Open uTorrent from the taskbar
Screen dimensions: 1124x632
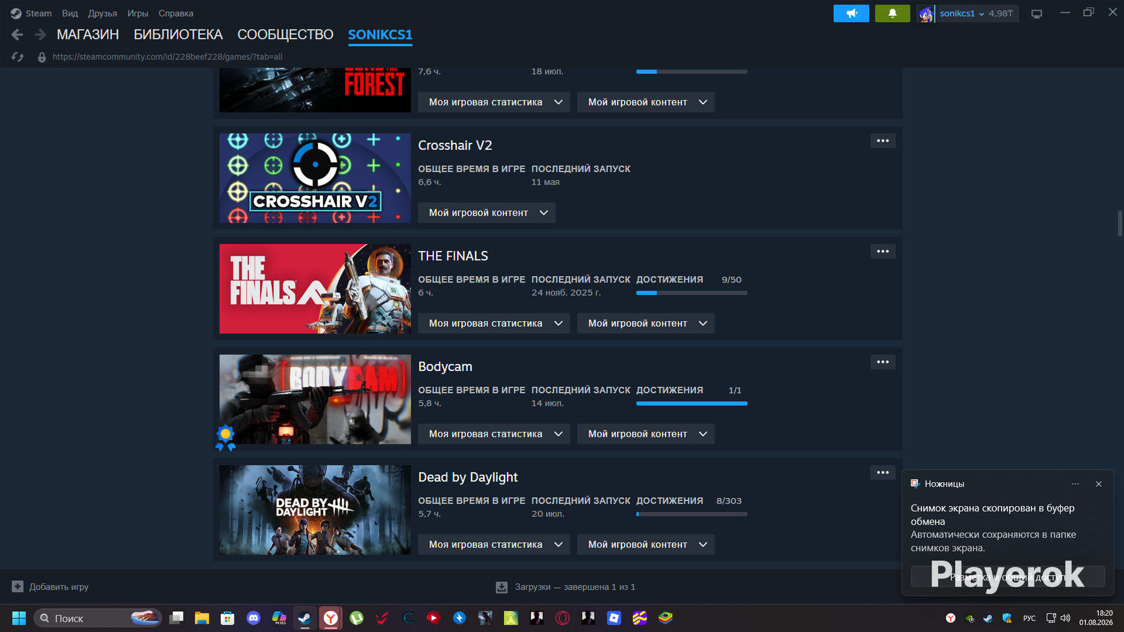pyautogui.click(x=357, y=618)
